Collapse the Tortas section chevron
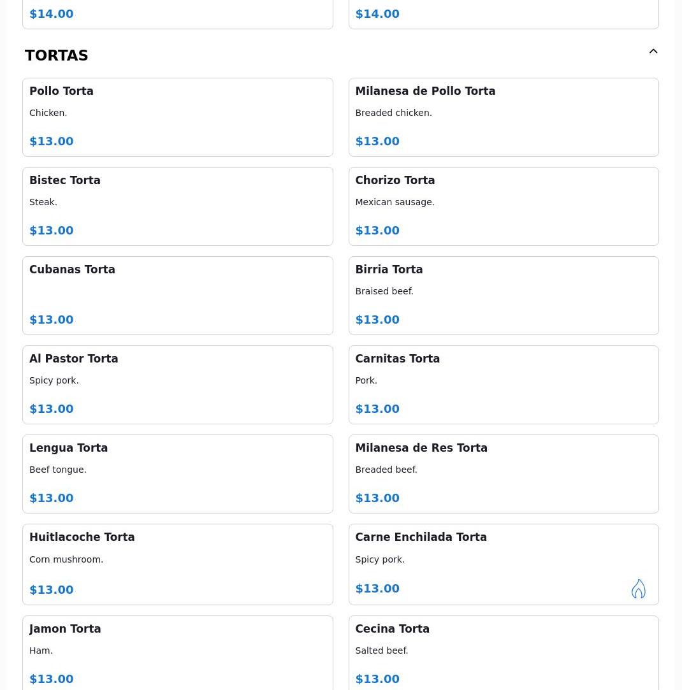Viewport: 682px width, 690px height. [653, 52]
